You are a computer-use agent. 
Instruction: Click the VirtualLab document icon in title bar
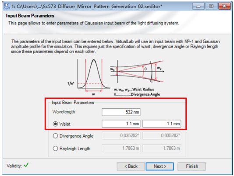[7, 6]
